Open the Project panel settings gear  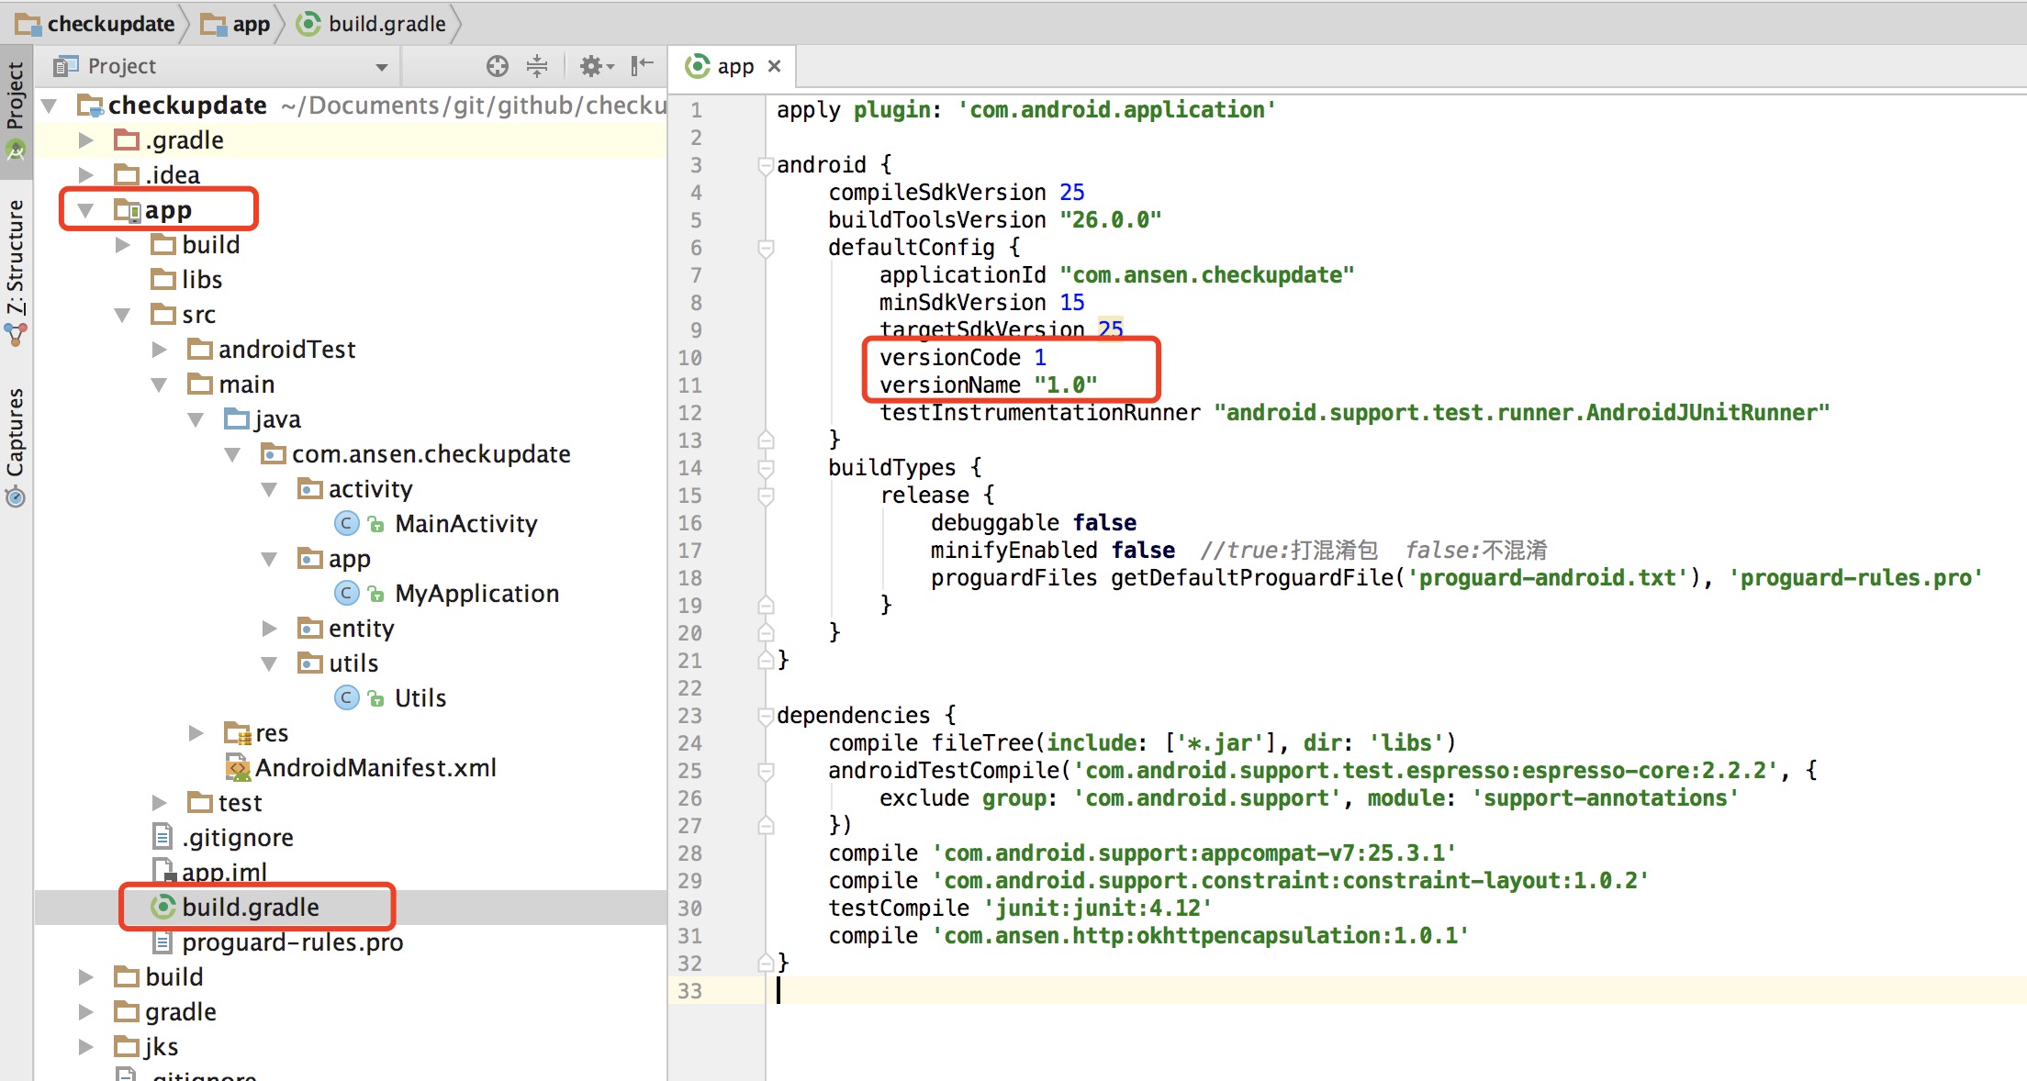(x=592, y=66)
